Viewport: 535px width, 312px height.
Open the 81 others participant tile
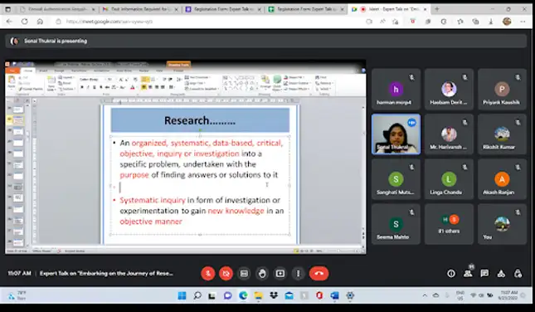[x=449, y=224]
